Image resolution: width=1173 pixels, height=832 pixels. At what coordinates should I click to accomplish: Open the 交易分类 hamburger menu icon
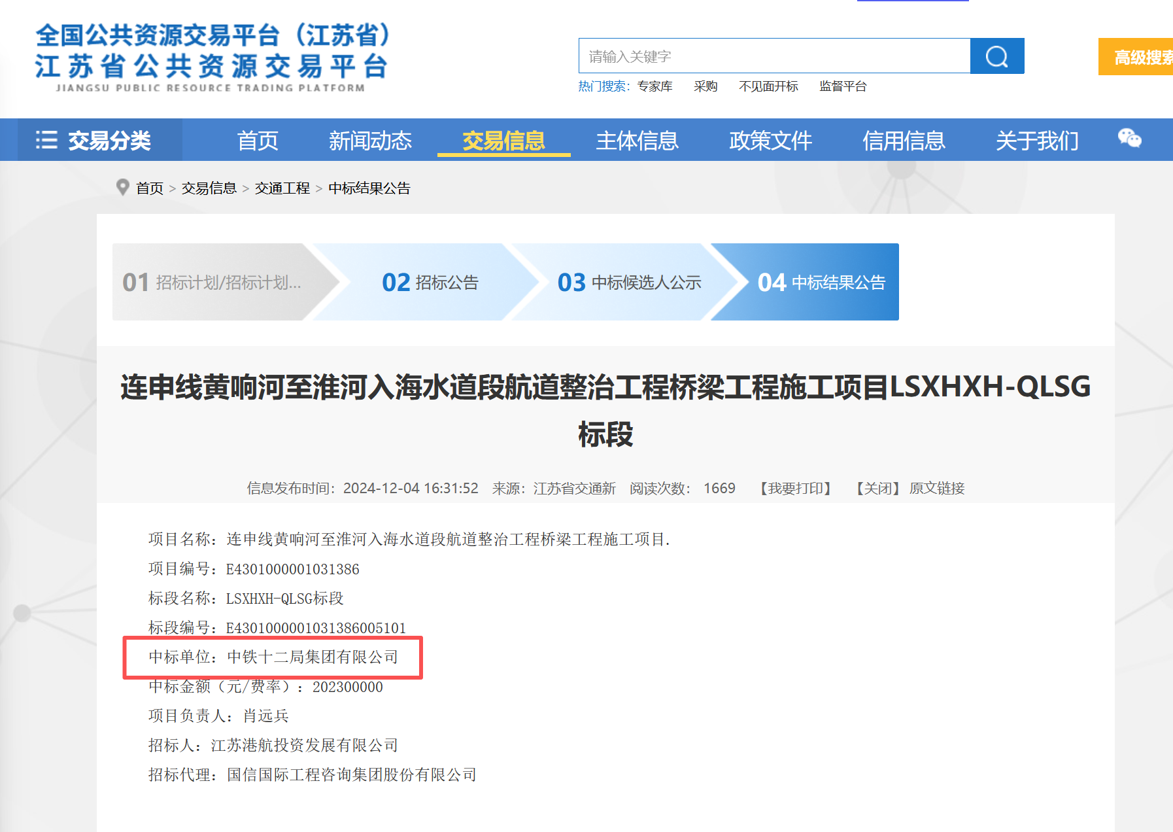46,140
